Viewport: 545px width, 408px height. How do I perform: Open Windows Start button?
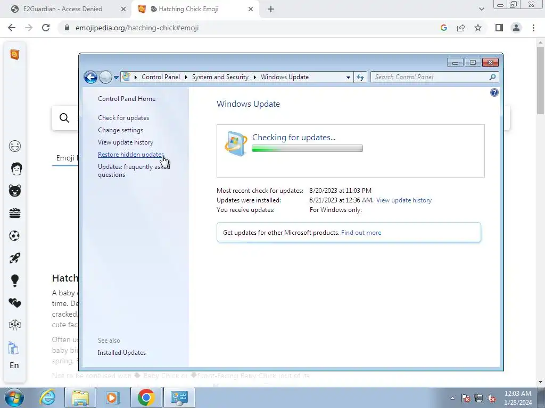[14, 397]
